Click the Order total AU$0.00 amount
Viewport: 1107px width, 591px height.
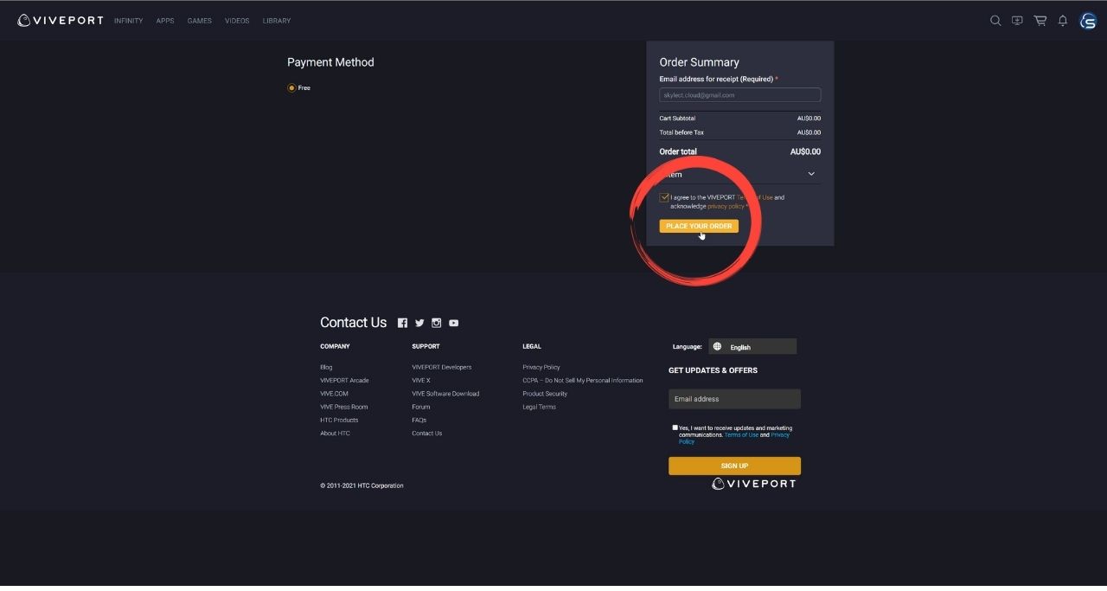805,152
